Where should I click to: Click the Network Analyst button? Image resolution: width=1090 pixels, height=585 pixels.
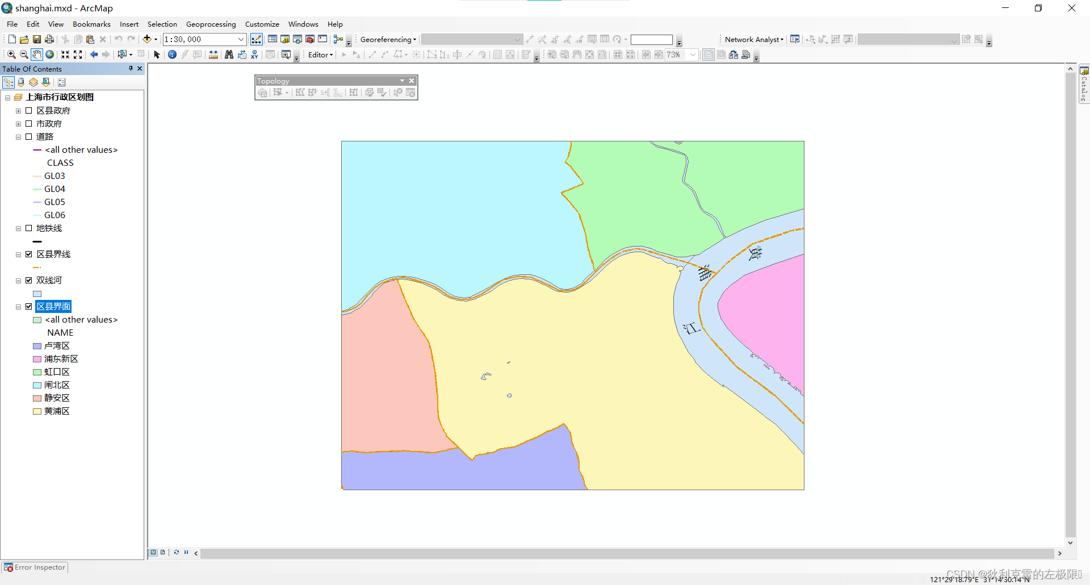pos(752,39)
